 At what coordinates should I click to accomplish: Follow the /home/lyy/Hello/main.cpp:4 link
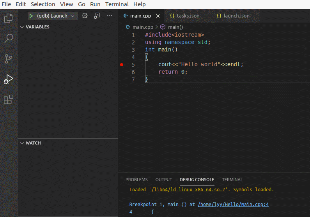[x=233, y=205]
